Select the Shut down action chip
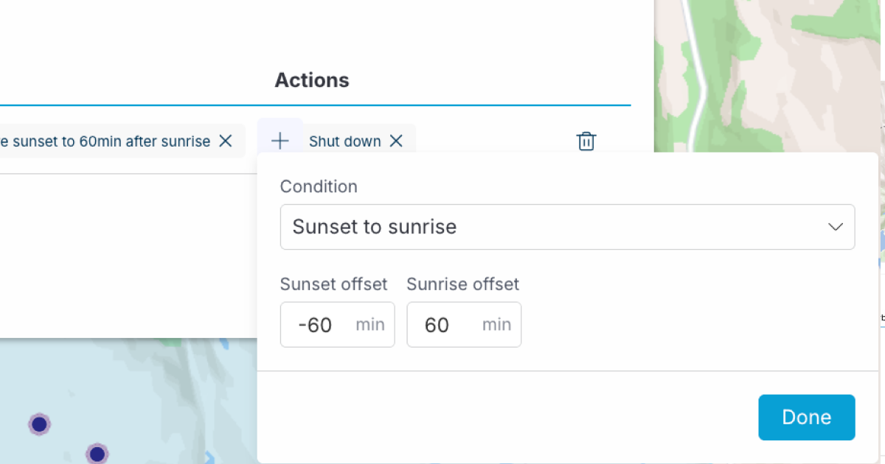This screenshot has width=885, height=464. point(345,141)
